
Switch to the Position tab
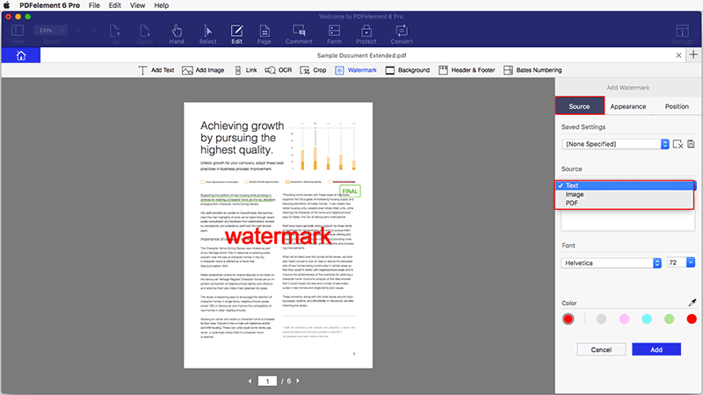click(677, 106)
